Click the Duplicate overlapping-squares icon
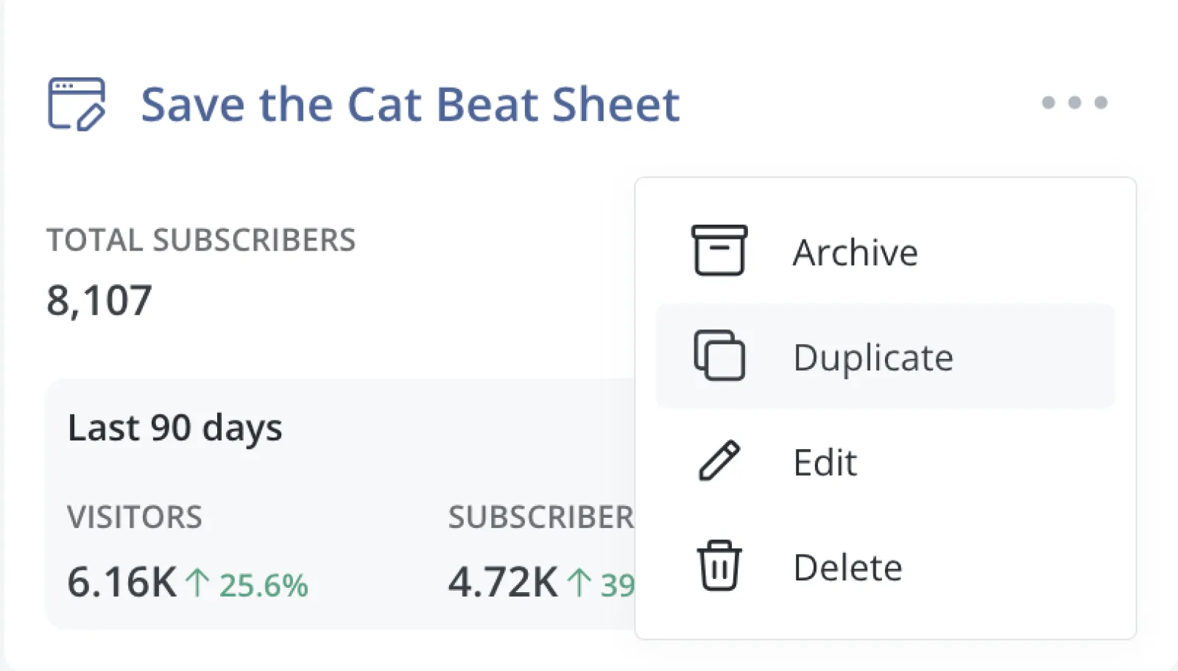The height and width of the screenshot is (671, 1178). click(719, 356)
